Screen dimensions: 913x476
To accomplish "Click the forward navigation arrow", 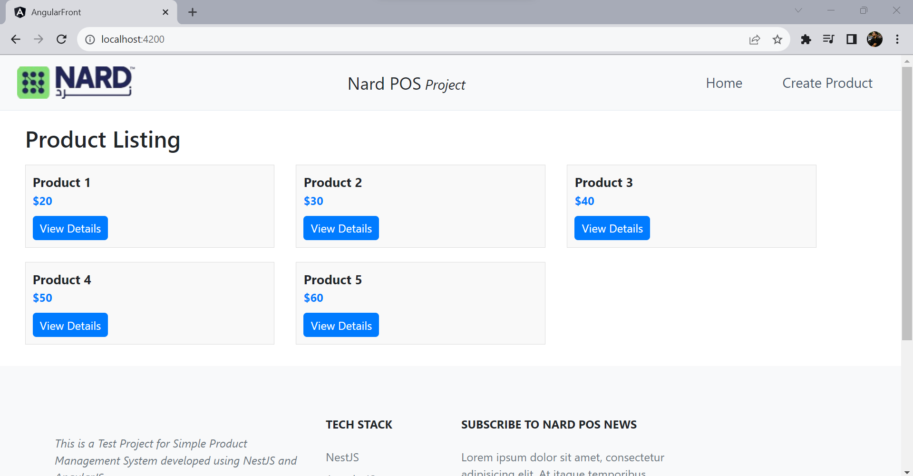I will [x=39, y=39].
